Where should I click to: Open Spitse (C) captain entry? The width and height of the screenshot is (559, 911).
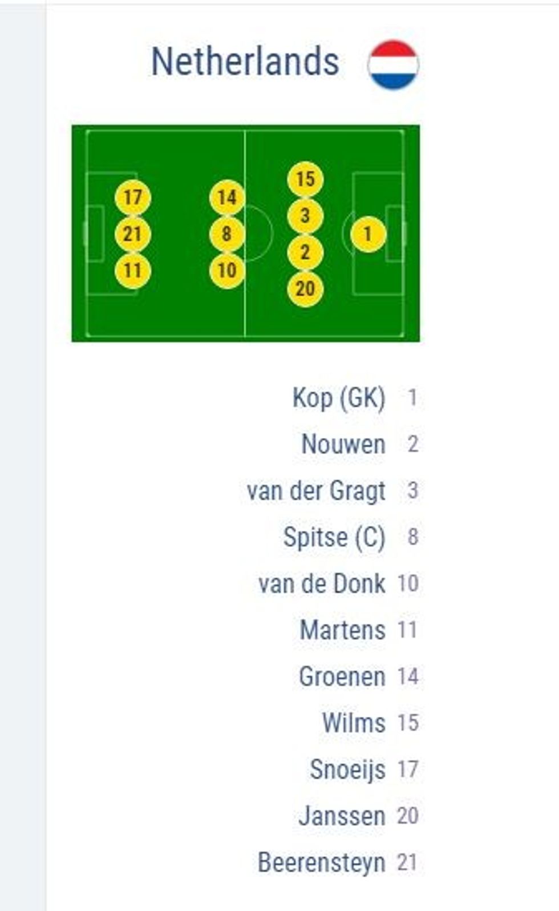(x=334, y=537)
